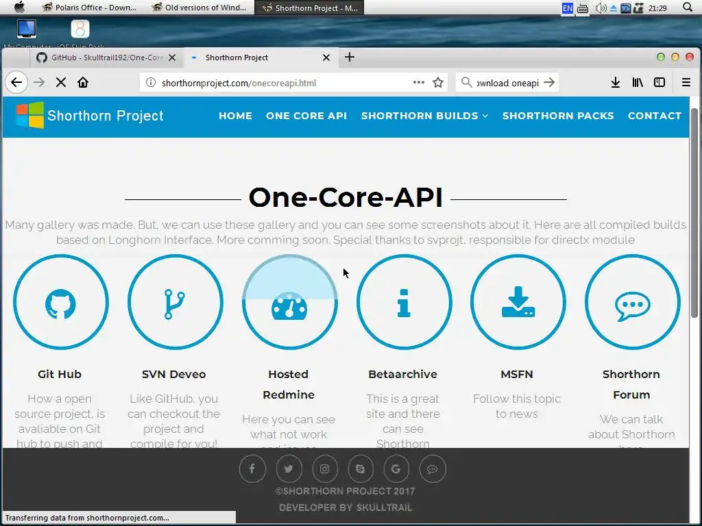This screenshot has height=526, width=702.
Task: Click the MSFN heading link
Action: (x=517, y=374)
